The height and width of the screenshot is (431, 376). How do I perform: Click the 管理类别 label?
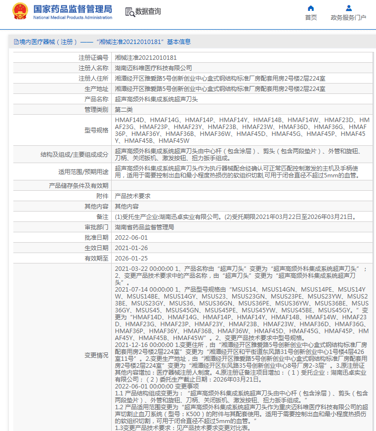(96, 110)
